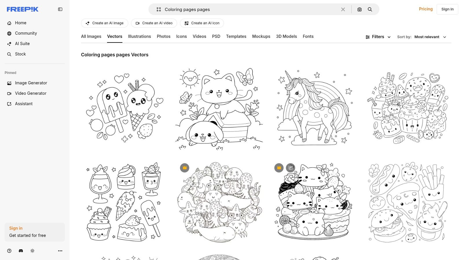Viewport: 463px width, 260px height.
Task: Click the top Sign in button
Action: point(447,9)
